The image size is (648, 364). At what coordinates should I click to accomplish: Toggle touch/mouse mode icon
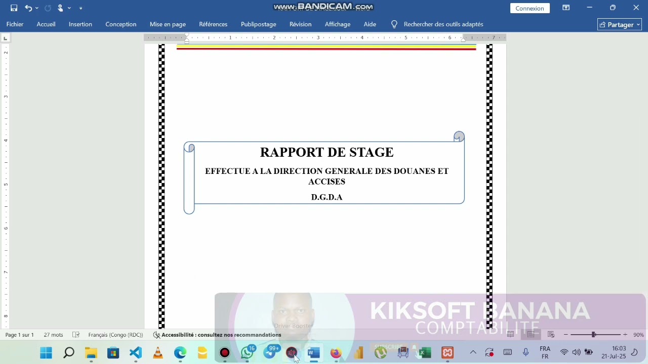[60, 8]
